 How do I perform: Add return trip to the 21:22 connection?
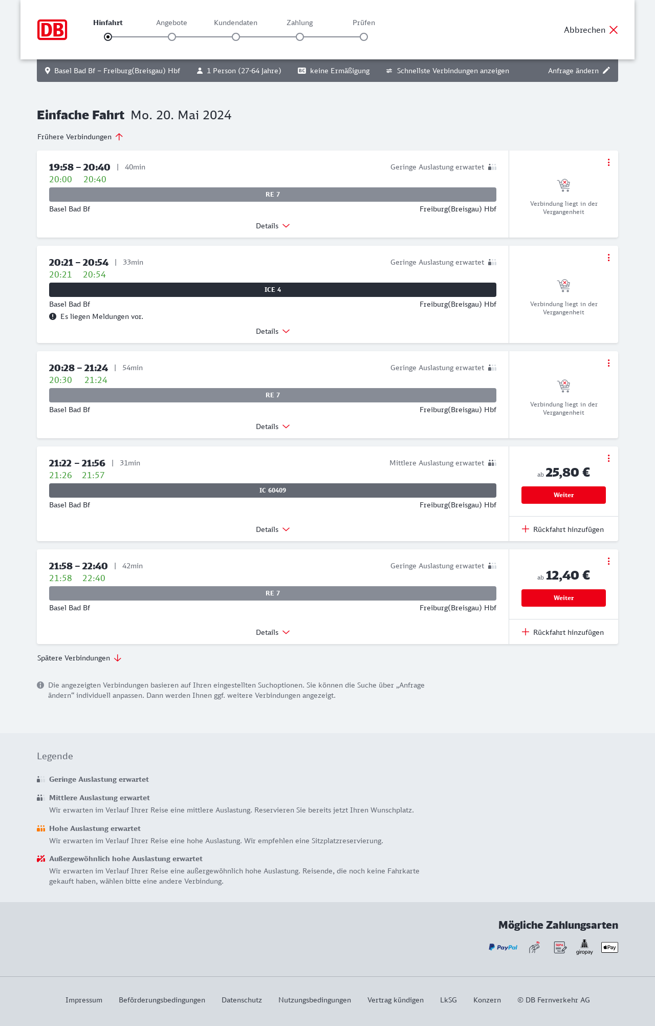tap(563, 529)
